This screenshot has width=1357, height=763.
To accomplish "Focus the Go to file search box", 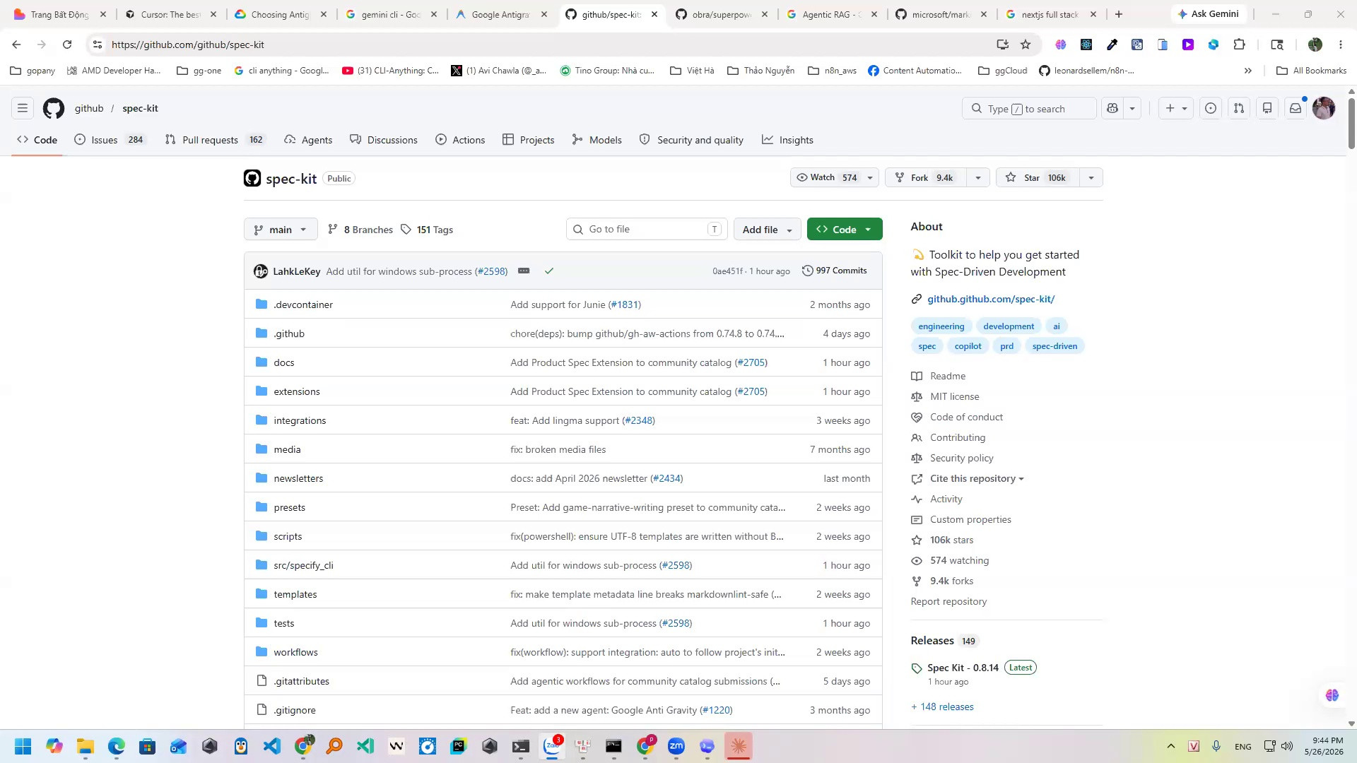I will coord(647,230).
